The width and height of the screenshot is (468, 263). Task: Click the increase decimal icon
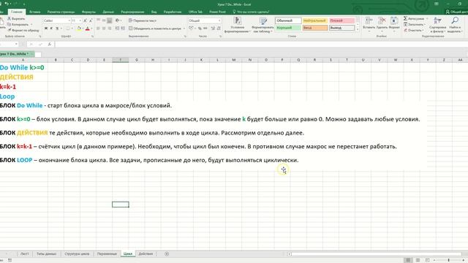(213, 28)
